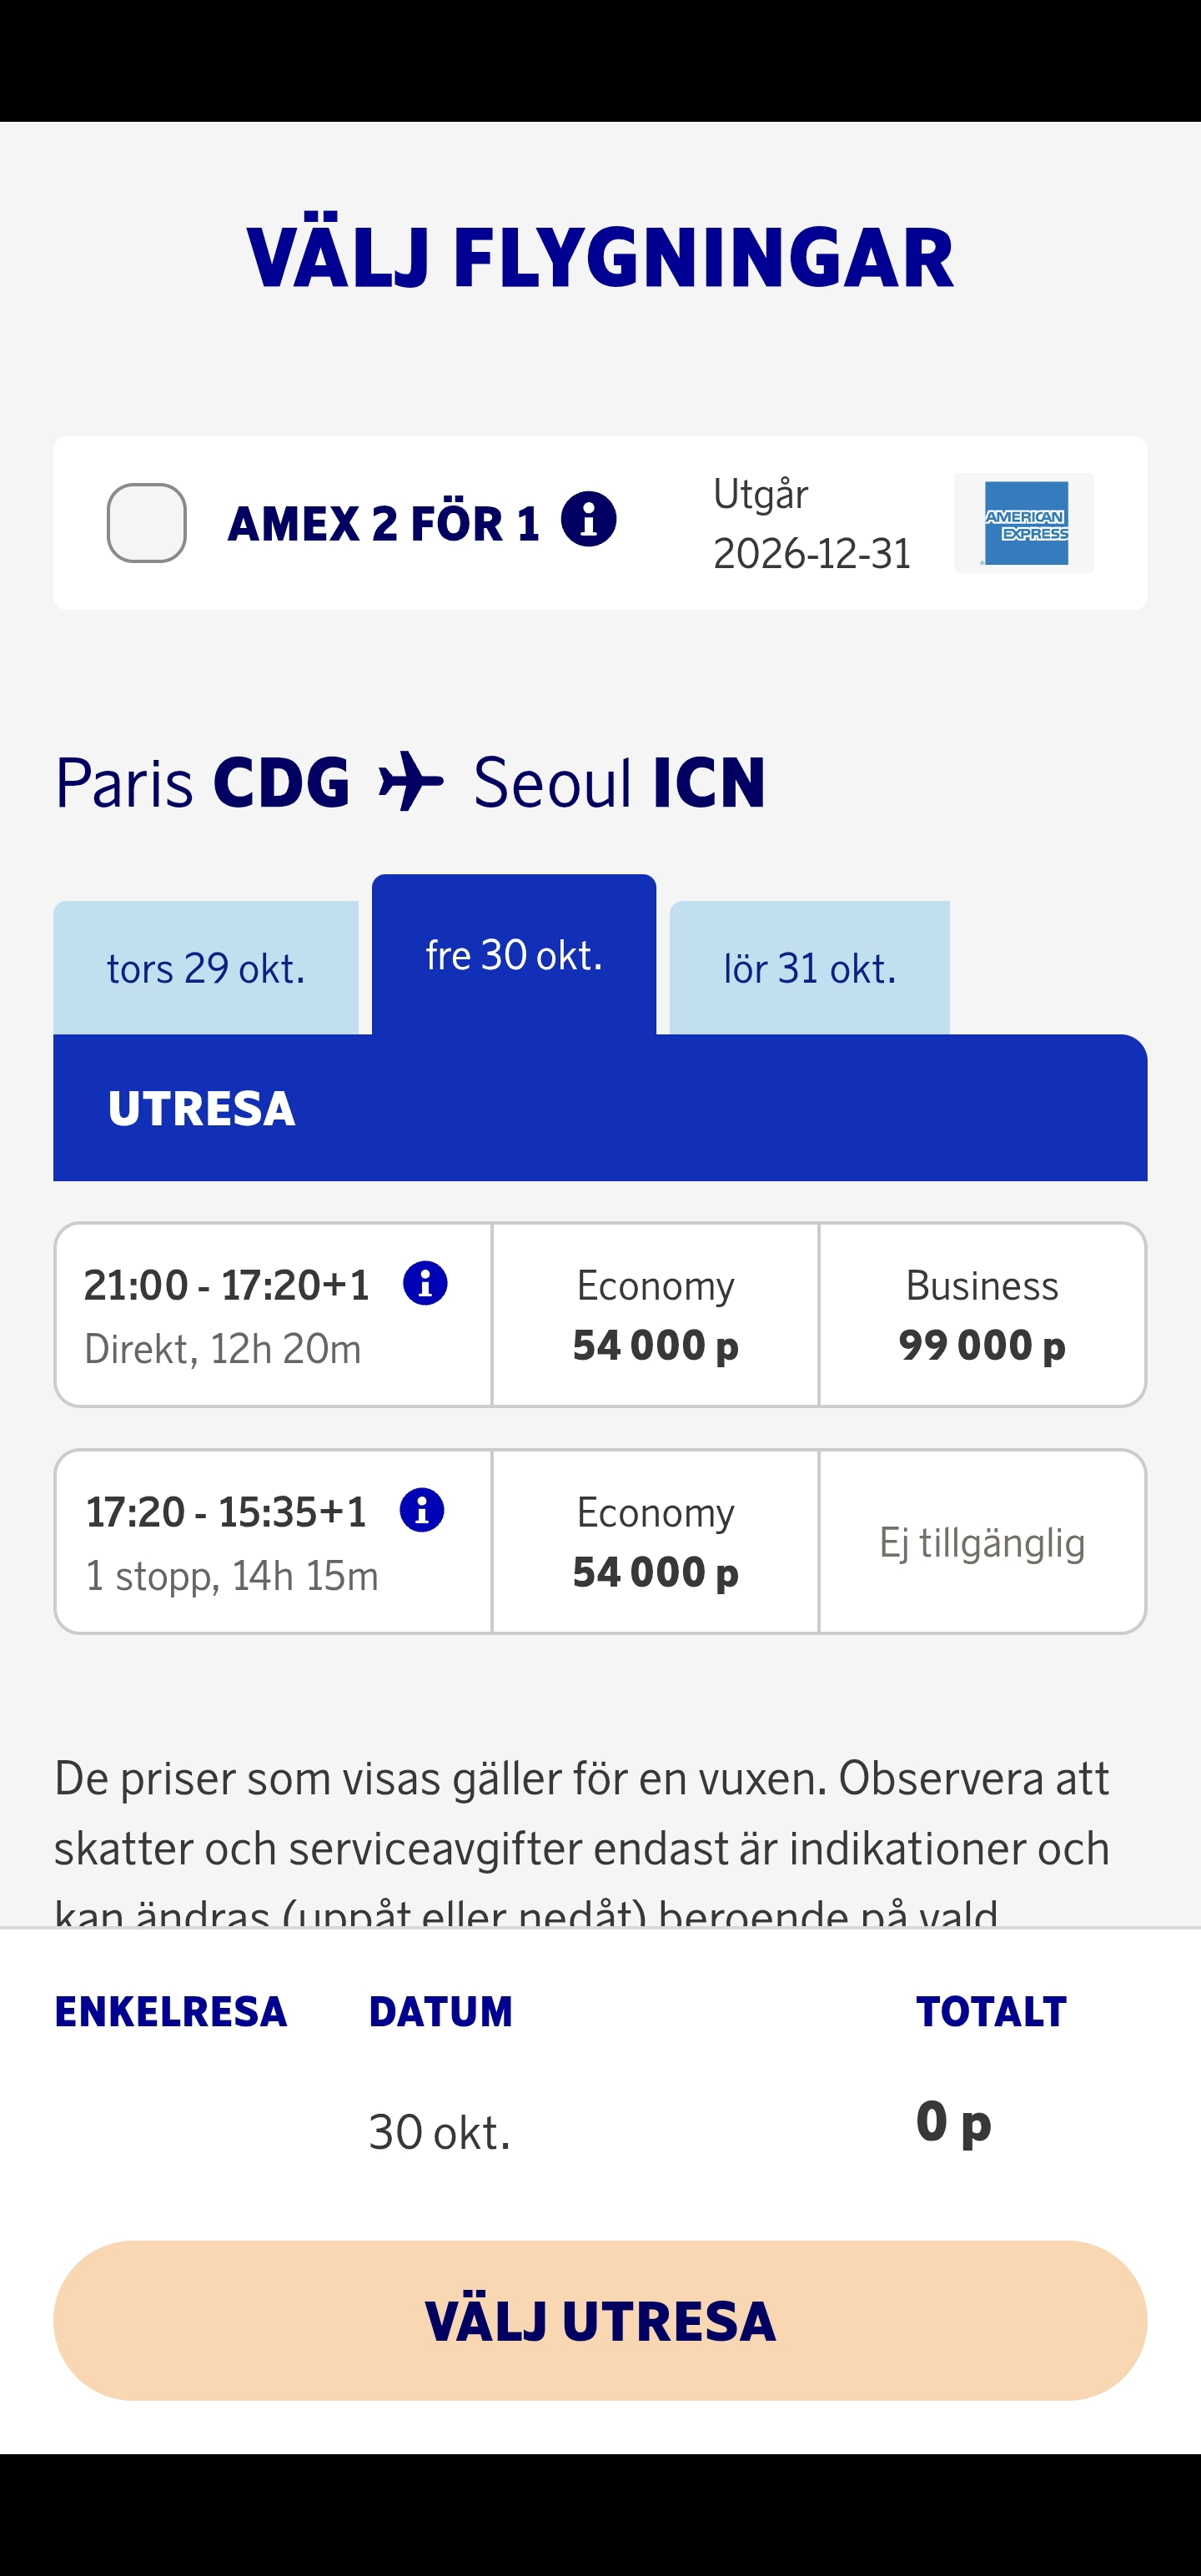
Task: Tick the AMEX 2 FÖR 1 checkbox
Action: [x=147, y=523]
